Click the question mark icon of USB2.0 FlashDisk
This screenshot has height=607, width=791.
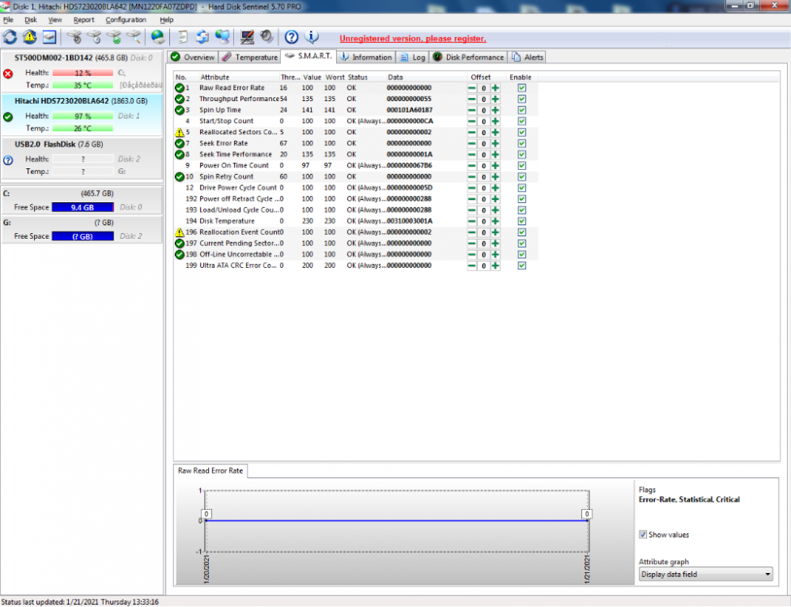pos(8,160)
